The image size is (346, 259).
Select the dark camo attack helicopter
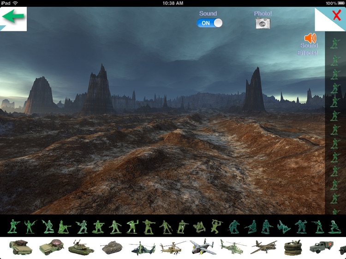[x=143, y=248]
